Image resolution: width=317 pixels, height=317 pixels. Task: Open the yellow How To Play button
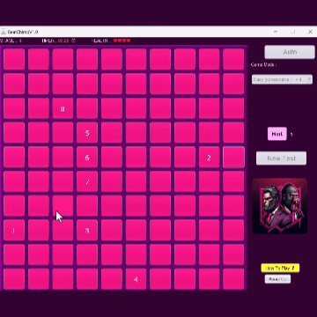coord(280,268)
